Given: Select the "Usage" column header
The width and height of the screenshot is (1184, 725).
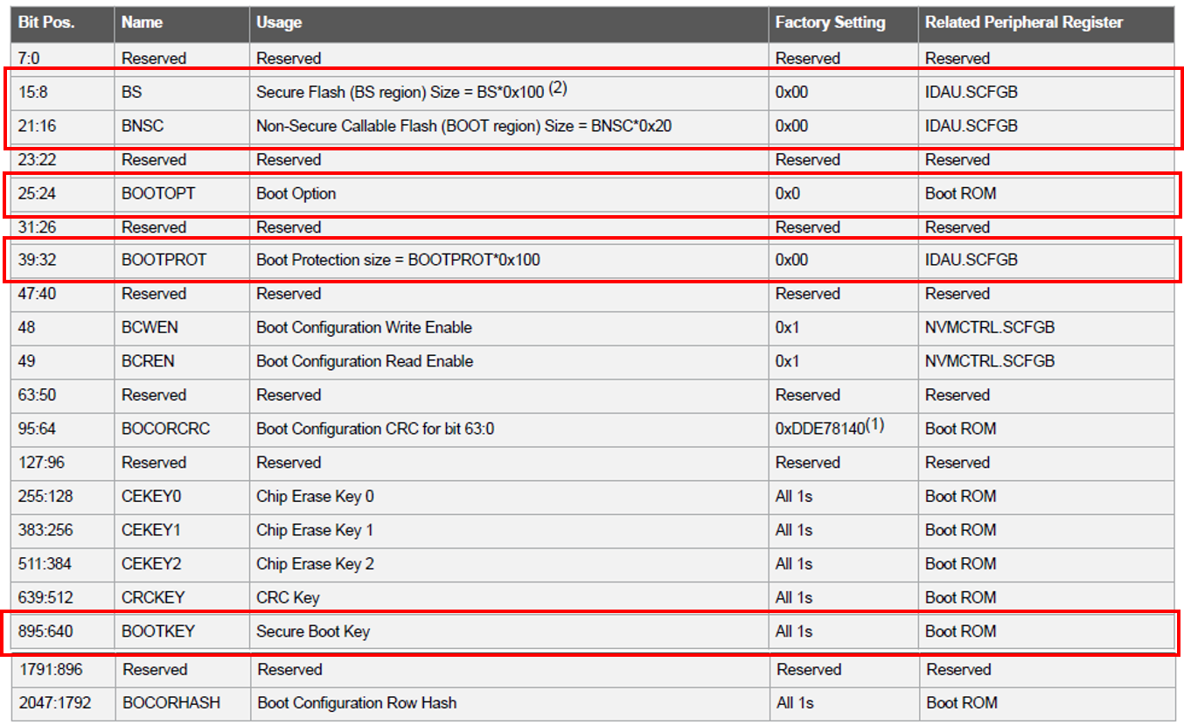Looking at the screenshot, I should (279, 23).
